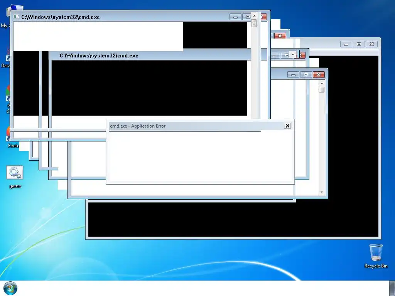
Task: Minimize the topmost cmd.exe window
Action: tap(236, 17)
